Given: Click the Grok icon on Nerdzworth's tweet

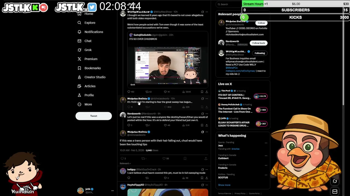Looking at the screenshot, I should pos(202,114).
